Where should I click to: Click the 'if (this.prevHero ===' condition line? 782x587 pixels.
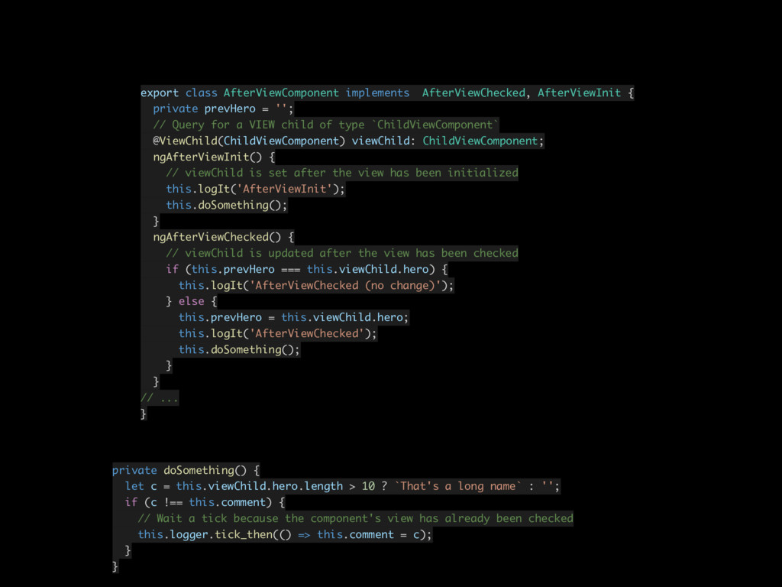click(307, 269)
